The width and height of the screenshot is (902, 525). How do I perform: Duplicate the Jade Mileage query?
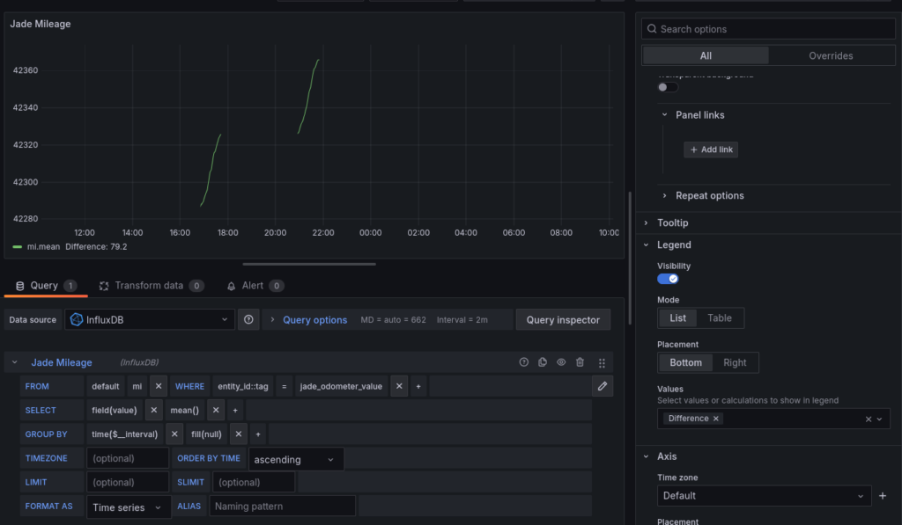543,362
